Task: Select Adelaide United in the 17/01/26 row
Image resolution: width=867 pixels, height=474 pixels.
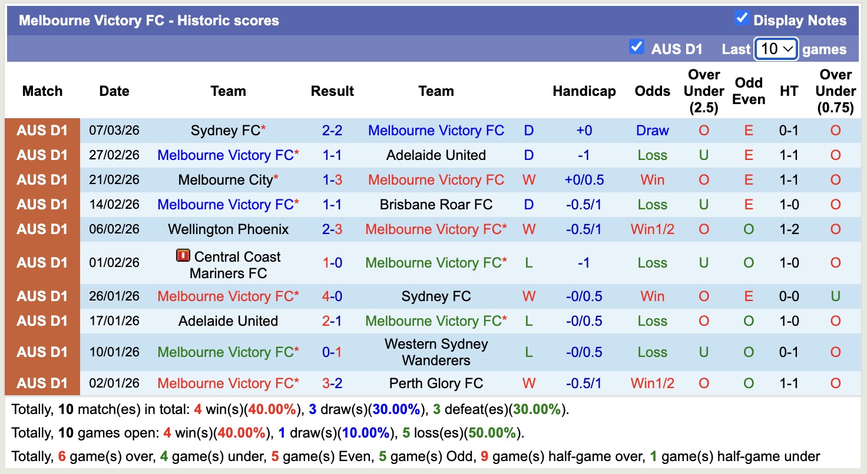Action: (229, 321)
